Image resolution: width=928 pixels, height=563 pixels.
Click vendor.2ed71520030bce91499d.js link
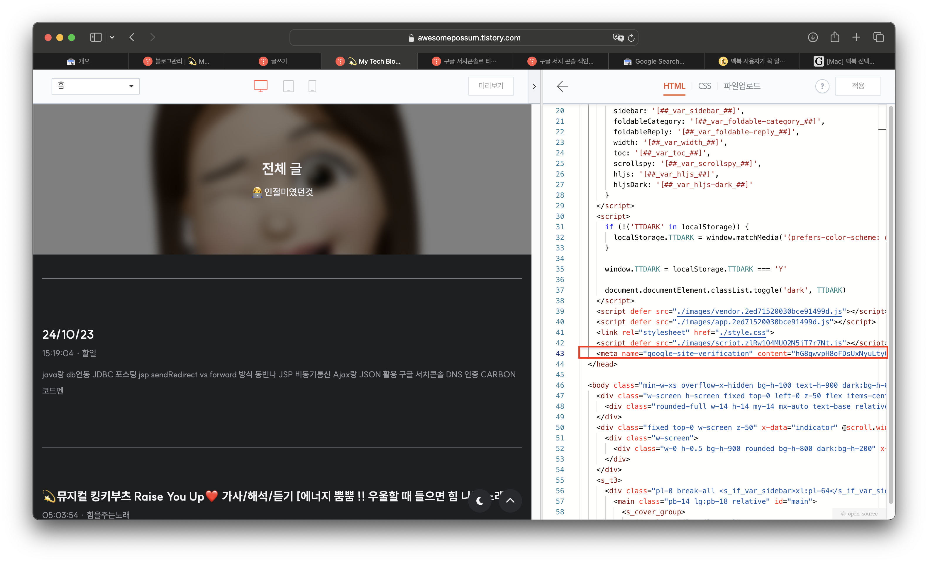[x=759, y=311]
